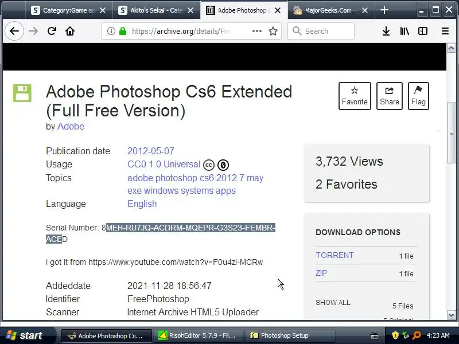Show site information icon in address bar
Screen dimensions: 459x344
point(111,31)
